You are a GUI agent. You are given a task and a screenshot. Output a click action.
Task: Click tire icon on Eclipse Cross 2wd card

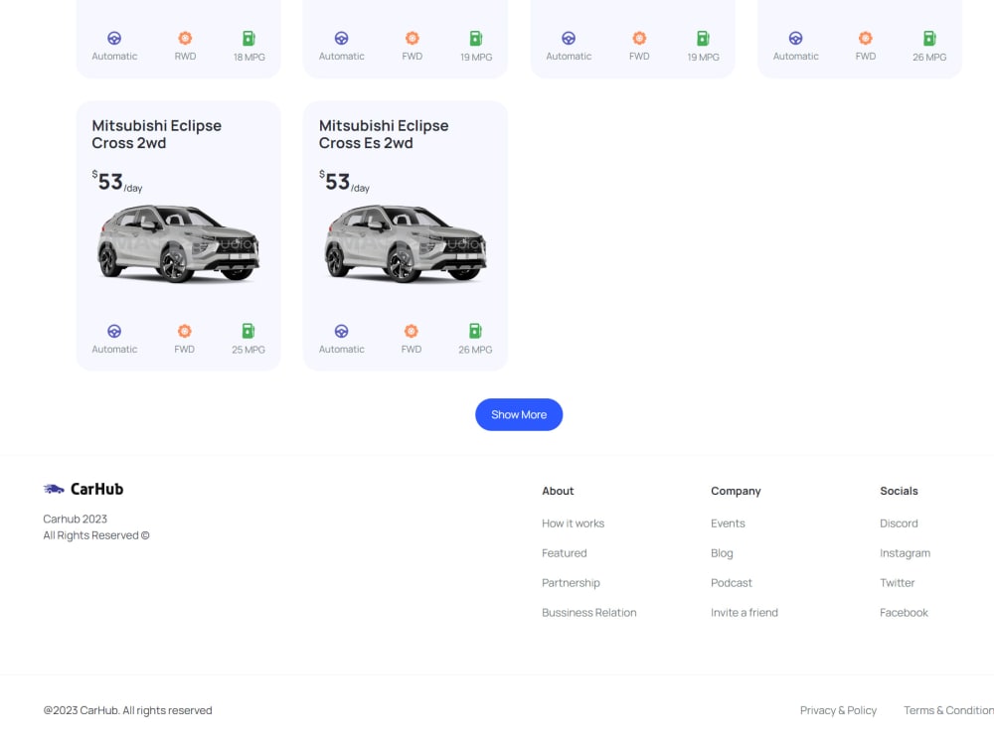(185, 331)
